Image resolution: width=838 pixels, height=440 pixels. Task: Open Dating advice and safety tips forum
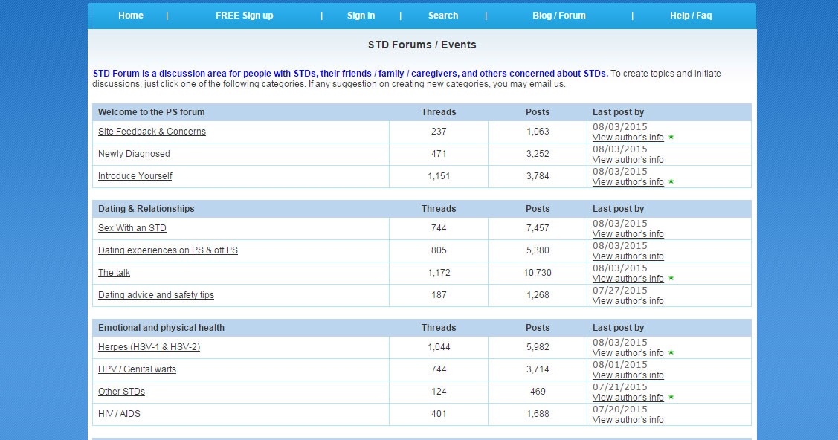(x=156, y=295)
